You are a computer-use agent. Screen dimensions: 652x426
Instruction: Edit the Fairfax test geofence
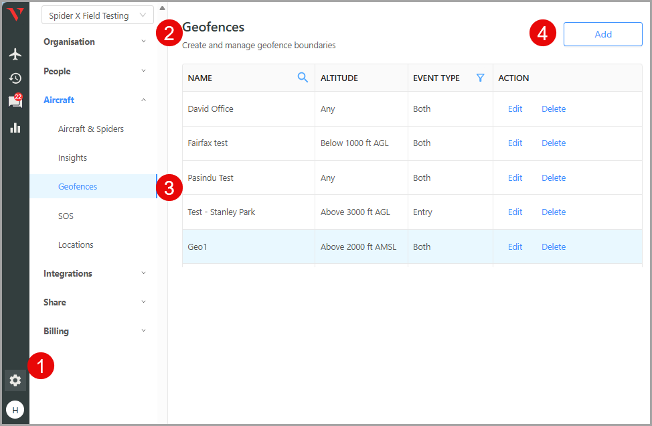pos(515,143)
